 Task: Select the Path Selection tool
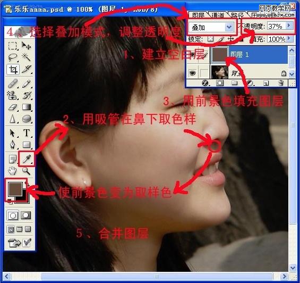click(x=13, y=133)
